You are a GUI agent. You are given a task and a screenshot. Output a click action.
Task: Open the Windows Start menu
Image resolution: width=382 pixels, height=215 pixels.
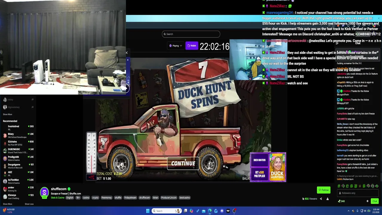click(x=148, y=211)
